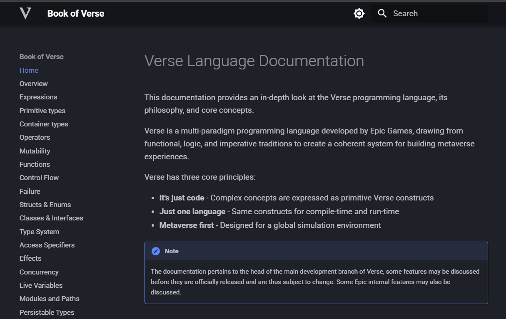Click the magnifying glass search icon

382,13
